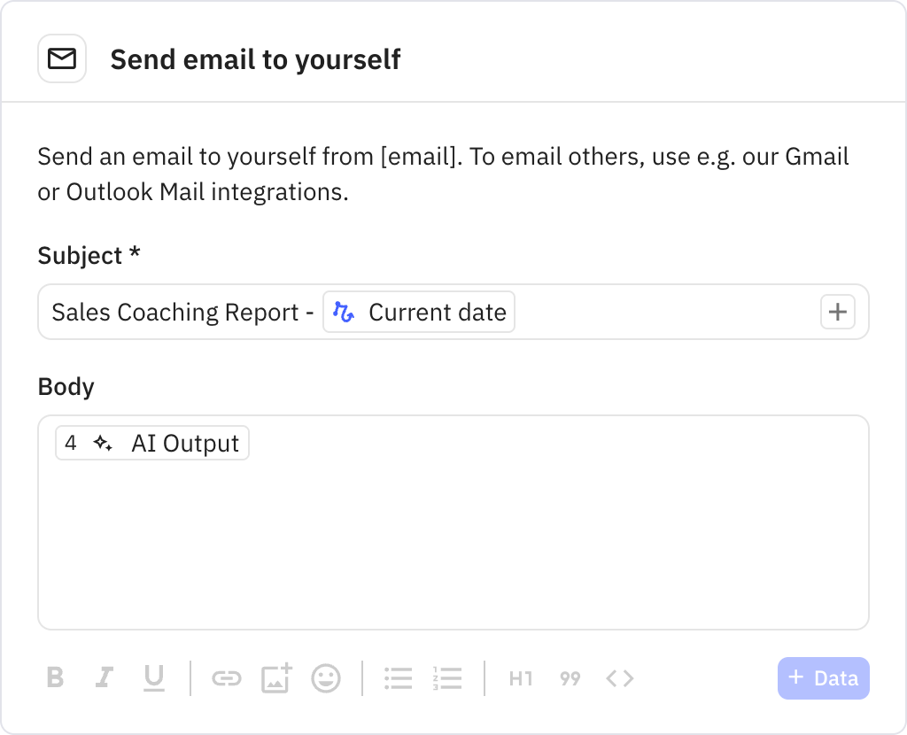907x735 pixels.
Task: Switch the body editor to code view
Action: (x=619, y=678)
